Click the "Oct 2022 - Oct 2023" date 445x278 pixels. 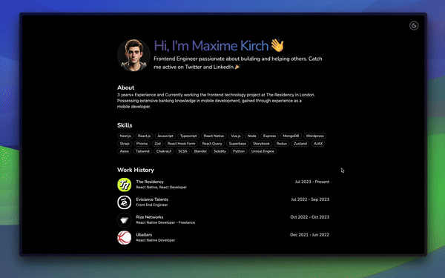[309, 217]
